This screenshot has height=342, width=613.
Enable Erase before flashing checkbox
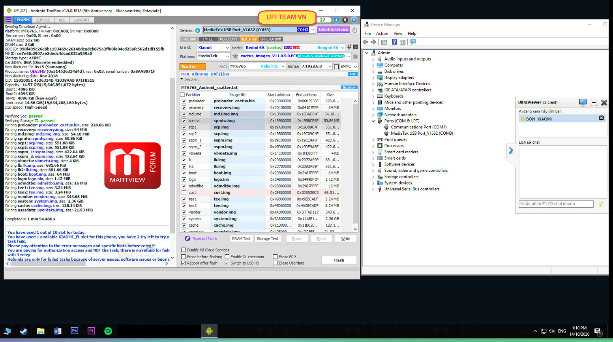184,257
